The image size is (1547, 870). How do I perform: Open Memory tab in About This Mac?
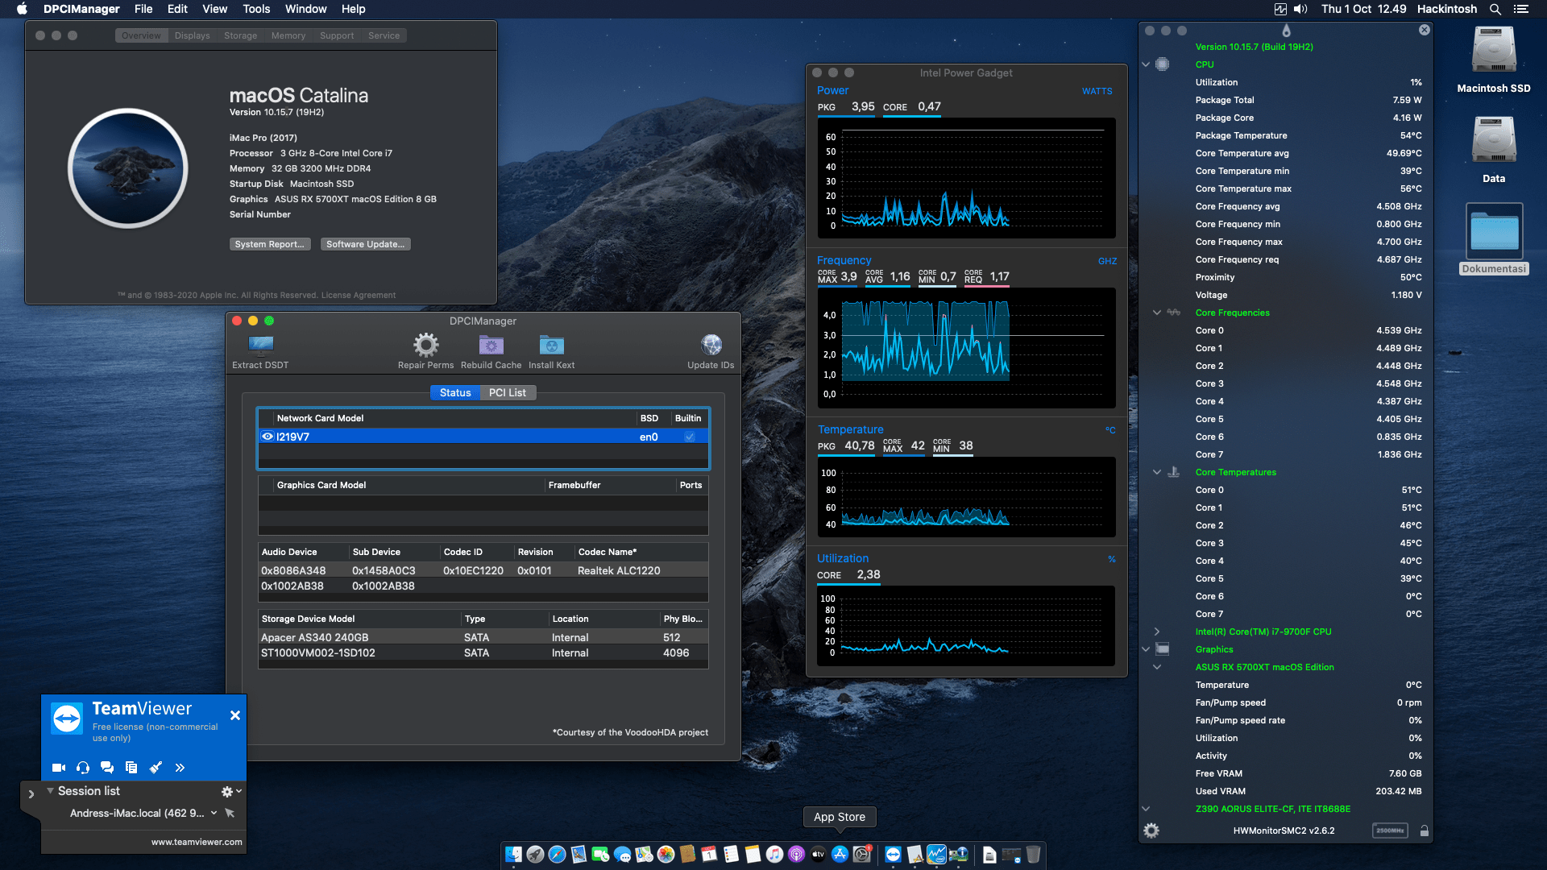coord(288,35)
